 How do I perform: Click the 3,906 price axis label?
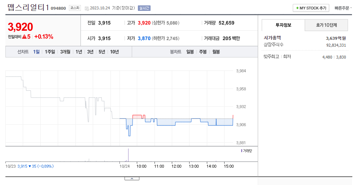(x=241, y=125)
